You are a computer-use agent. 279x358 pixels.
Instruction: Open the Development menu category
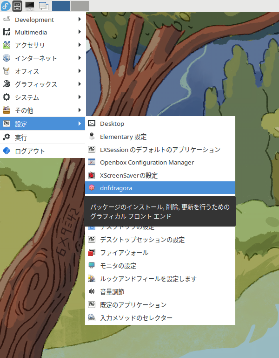43,20
